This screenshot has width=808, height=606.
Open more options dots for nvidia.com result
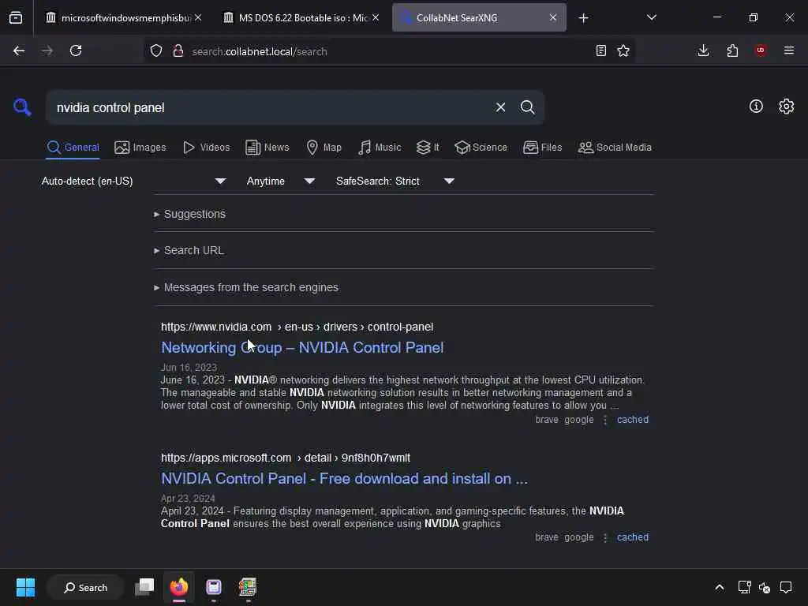click(x=605, y=420)
